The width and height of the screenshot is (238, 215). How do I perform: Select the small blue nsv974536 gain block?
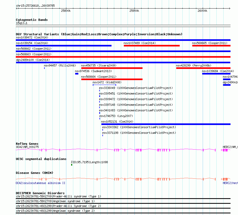pos(77,74)
